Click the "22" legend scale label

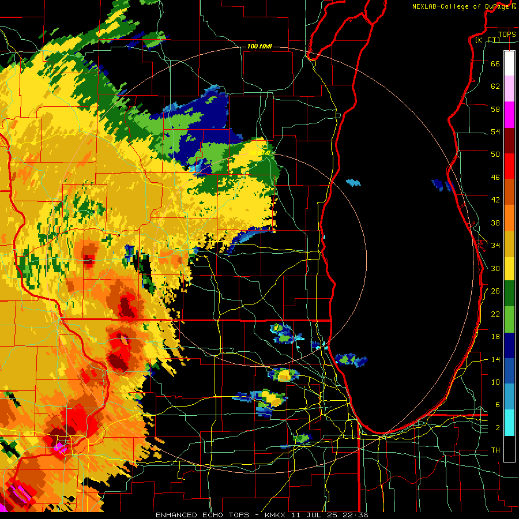[x=495, y=314]
